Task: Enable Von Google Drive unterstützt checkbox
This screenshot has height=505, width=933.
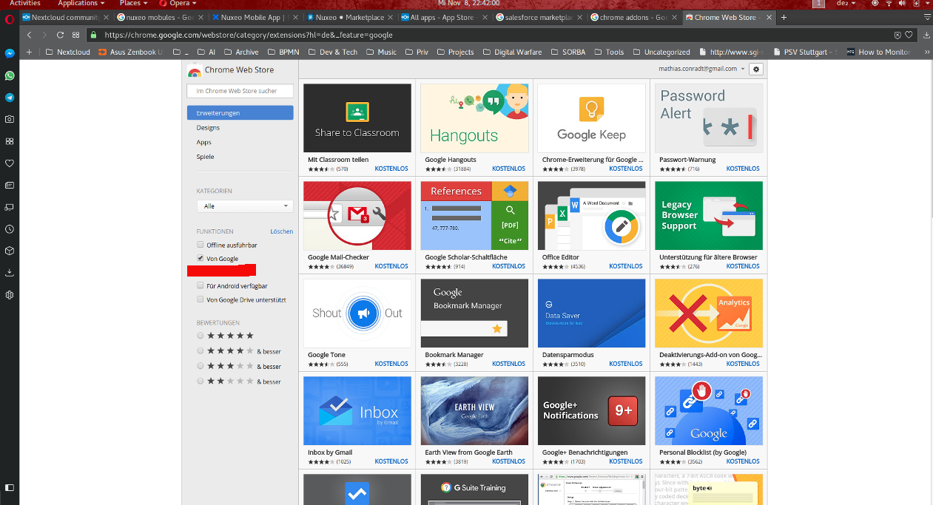Action: (200, 299)
